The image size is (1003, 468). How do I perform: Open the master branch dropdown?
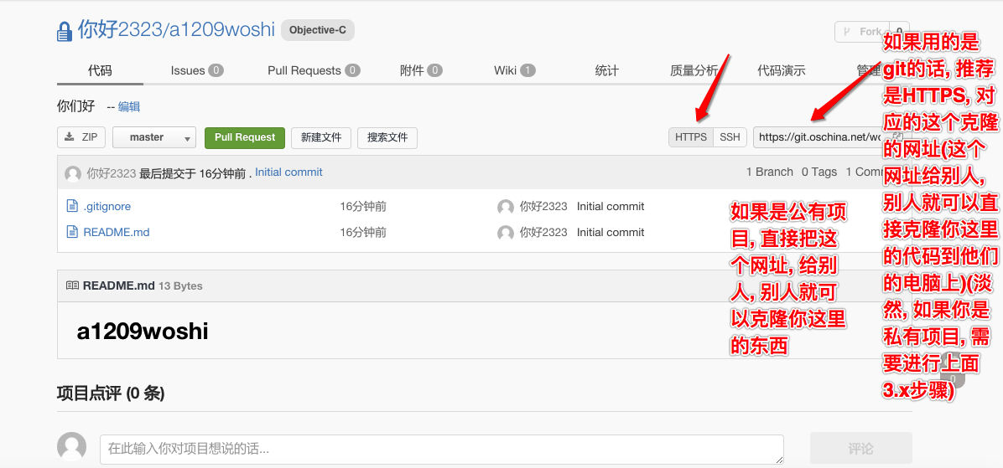[154, 137]
